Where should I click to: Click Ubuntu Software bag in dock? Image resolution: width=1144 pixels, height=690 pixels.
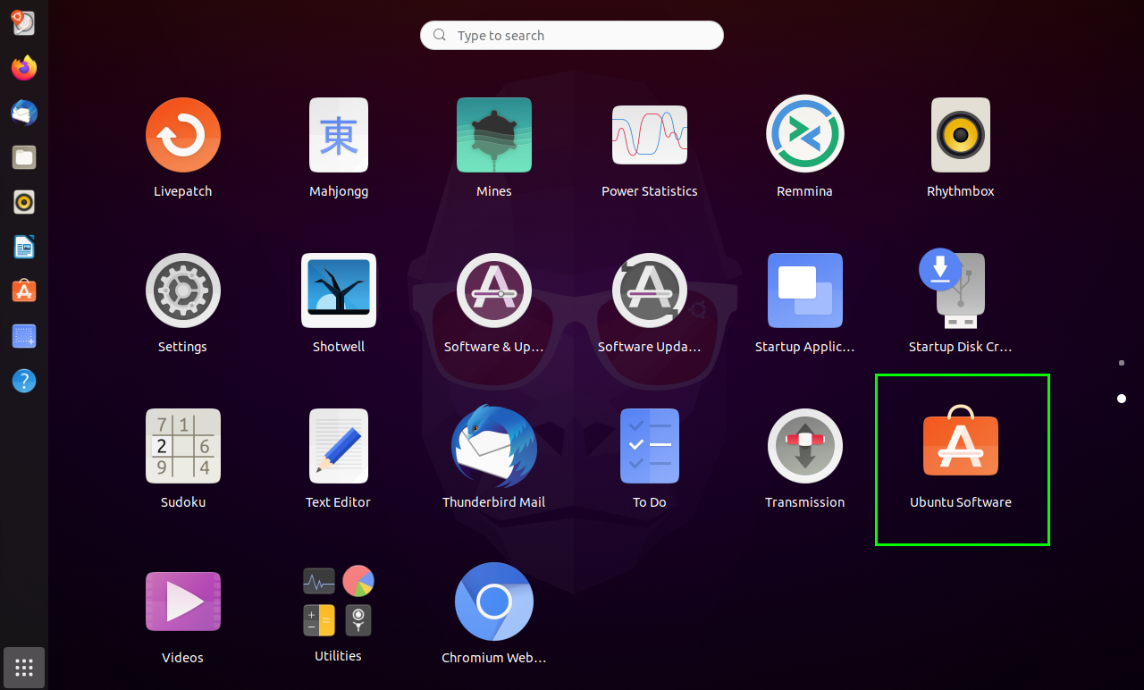(24, 291)
